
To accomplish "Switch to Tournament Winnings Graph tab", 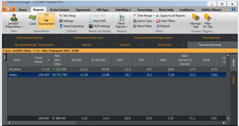I will pos(153,38).
